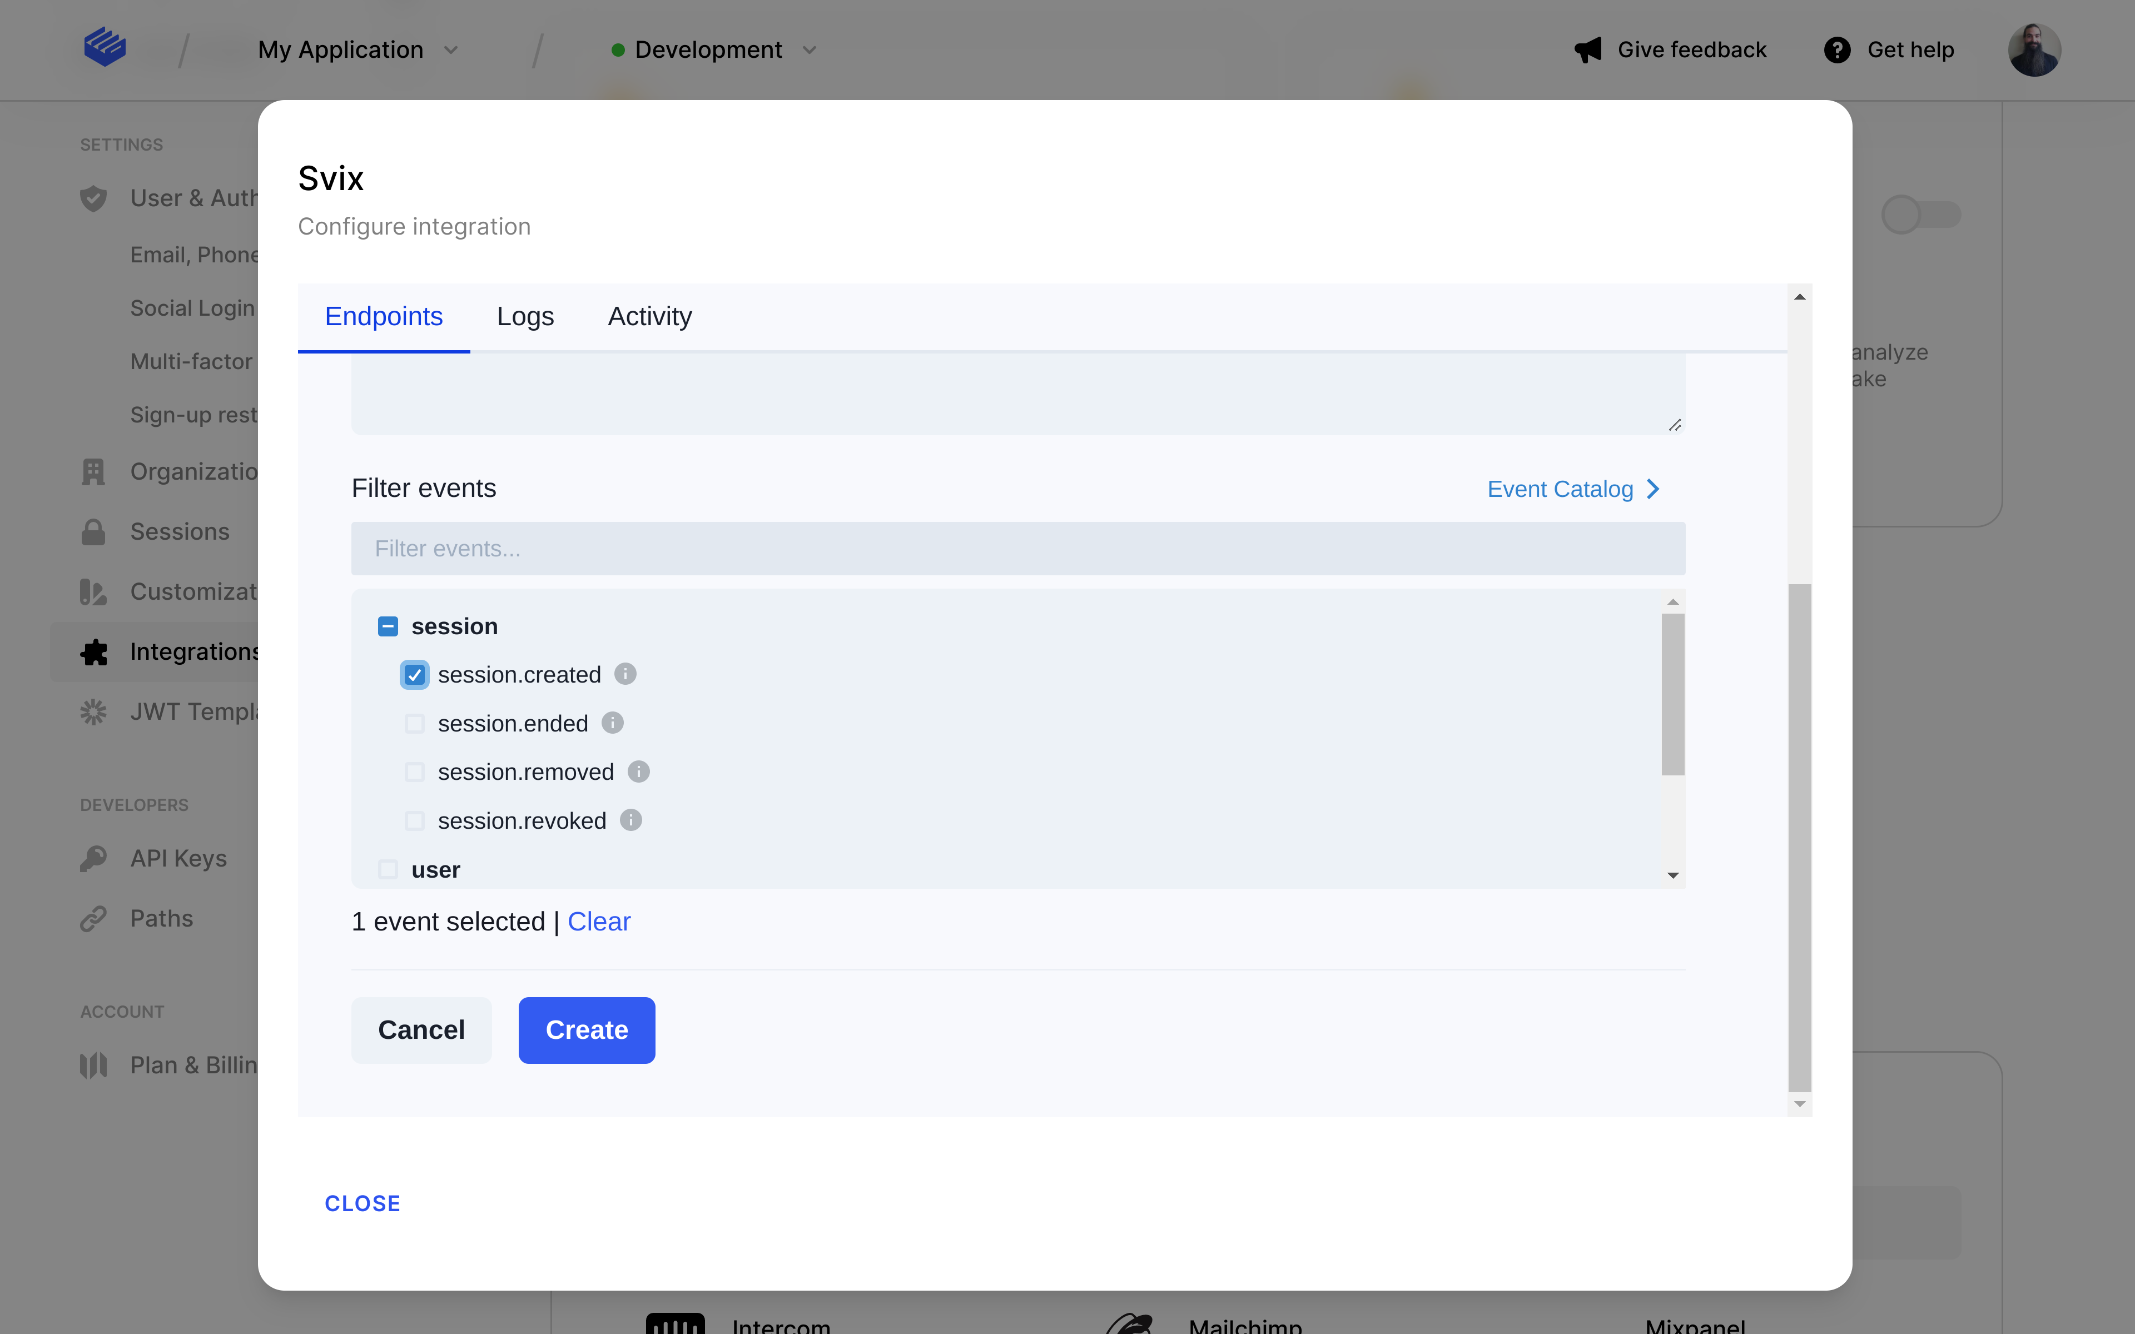Viewport: 2135px width, 1334px height.
Task: Click info icon next to session.ended
Action: (612, 723)
